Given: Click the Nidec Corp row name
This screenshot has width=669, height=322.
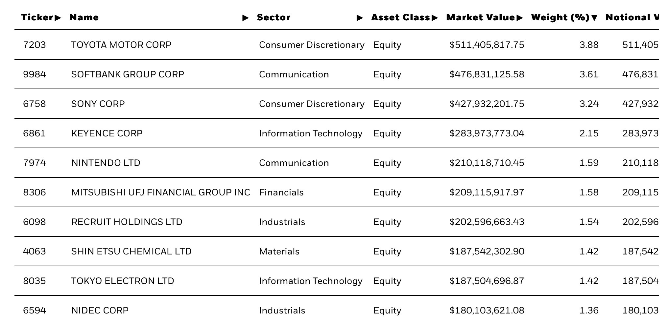Looking at the screenshot, I should pos(100,311).
